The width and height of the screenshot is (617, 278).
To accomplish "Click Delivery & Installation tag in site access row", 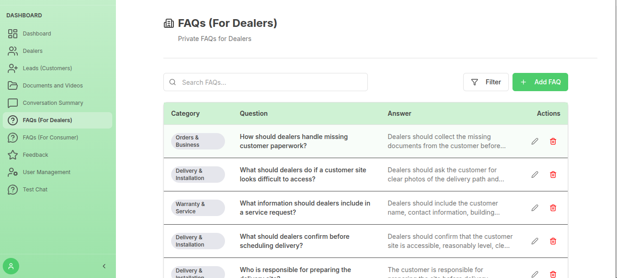I will coord(198,175).
